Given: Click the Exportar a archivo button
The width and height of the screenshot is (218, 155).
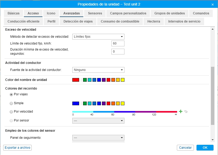Looking at the screenshot, I should point(17,147).
